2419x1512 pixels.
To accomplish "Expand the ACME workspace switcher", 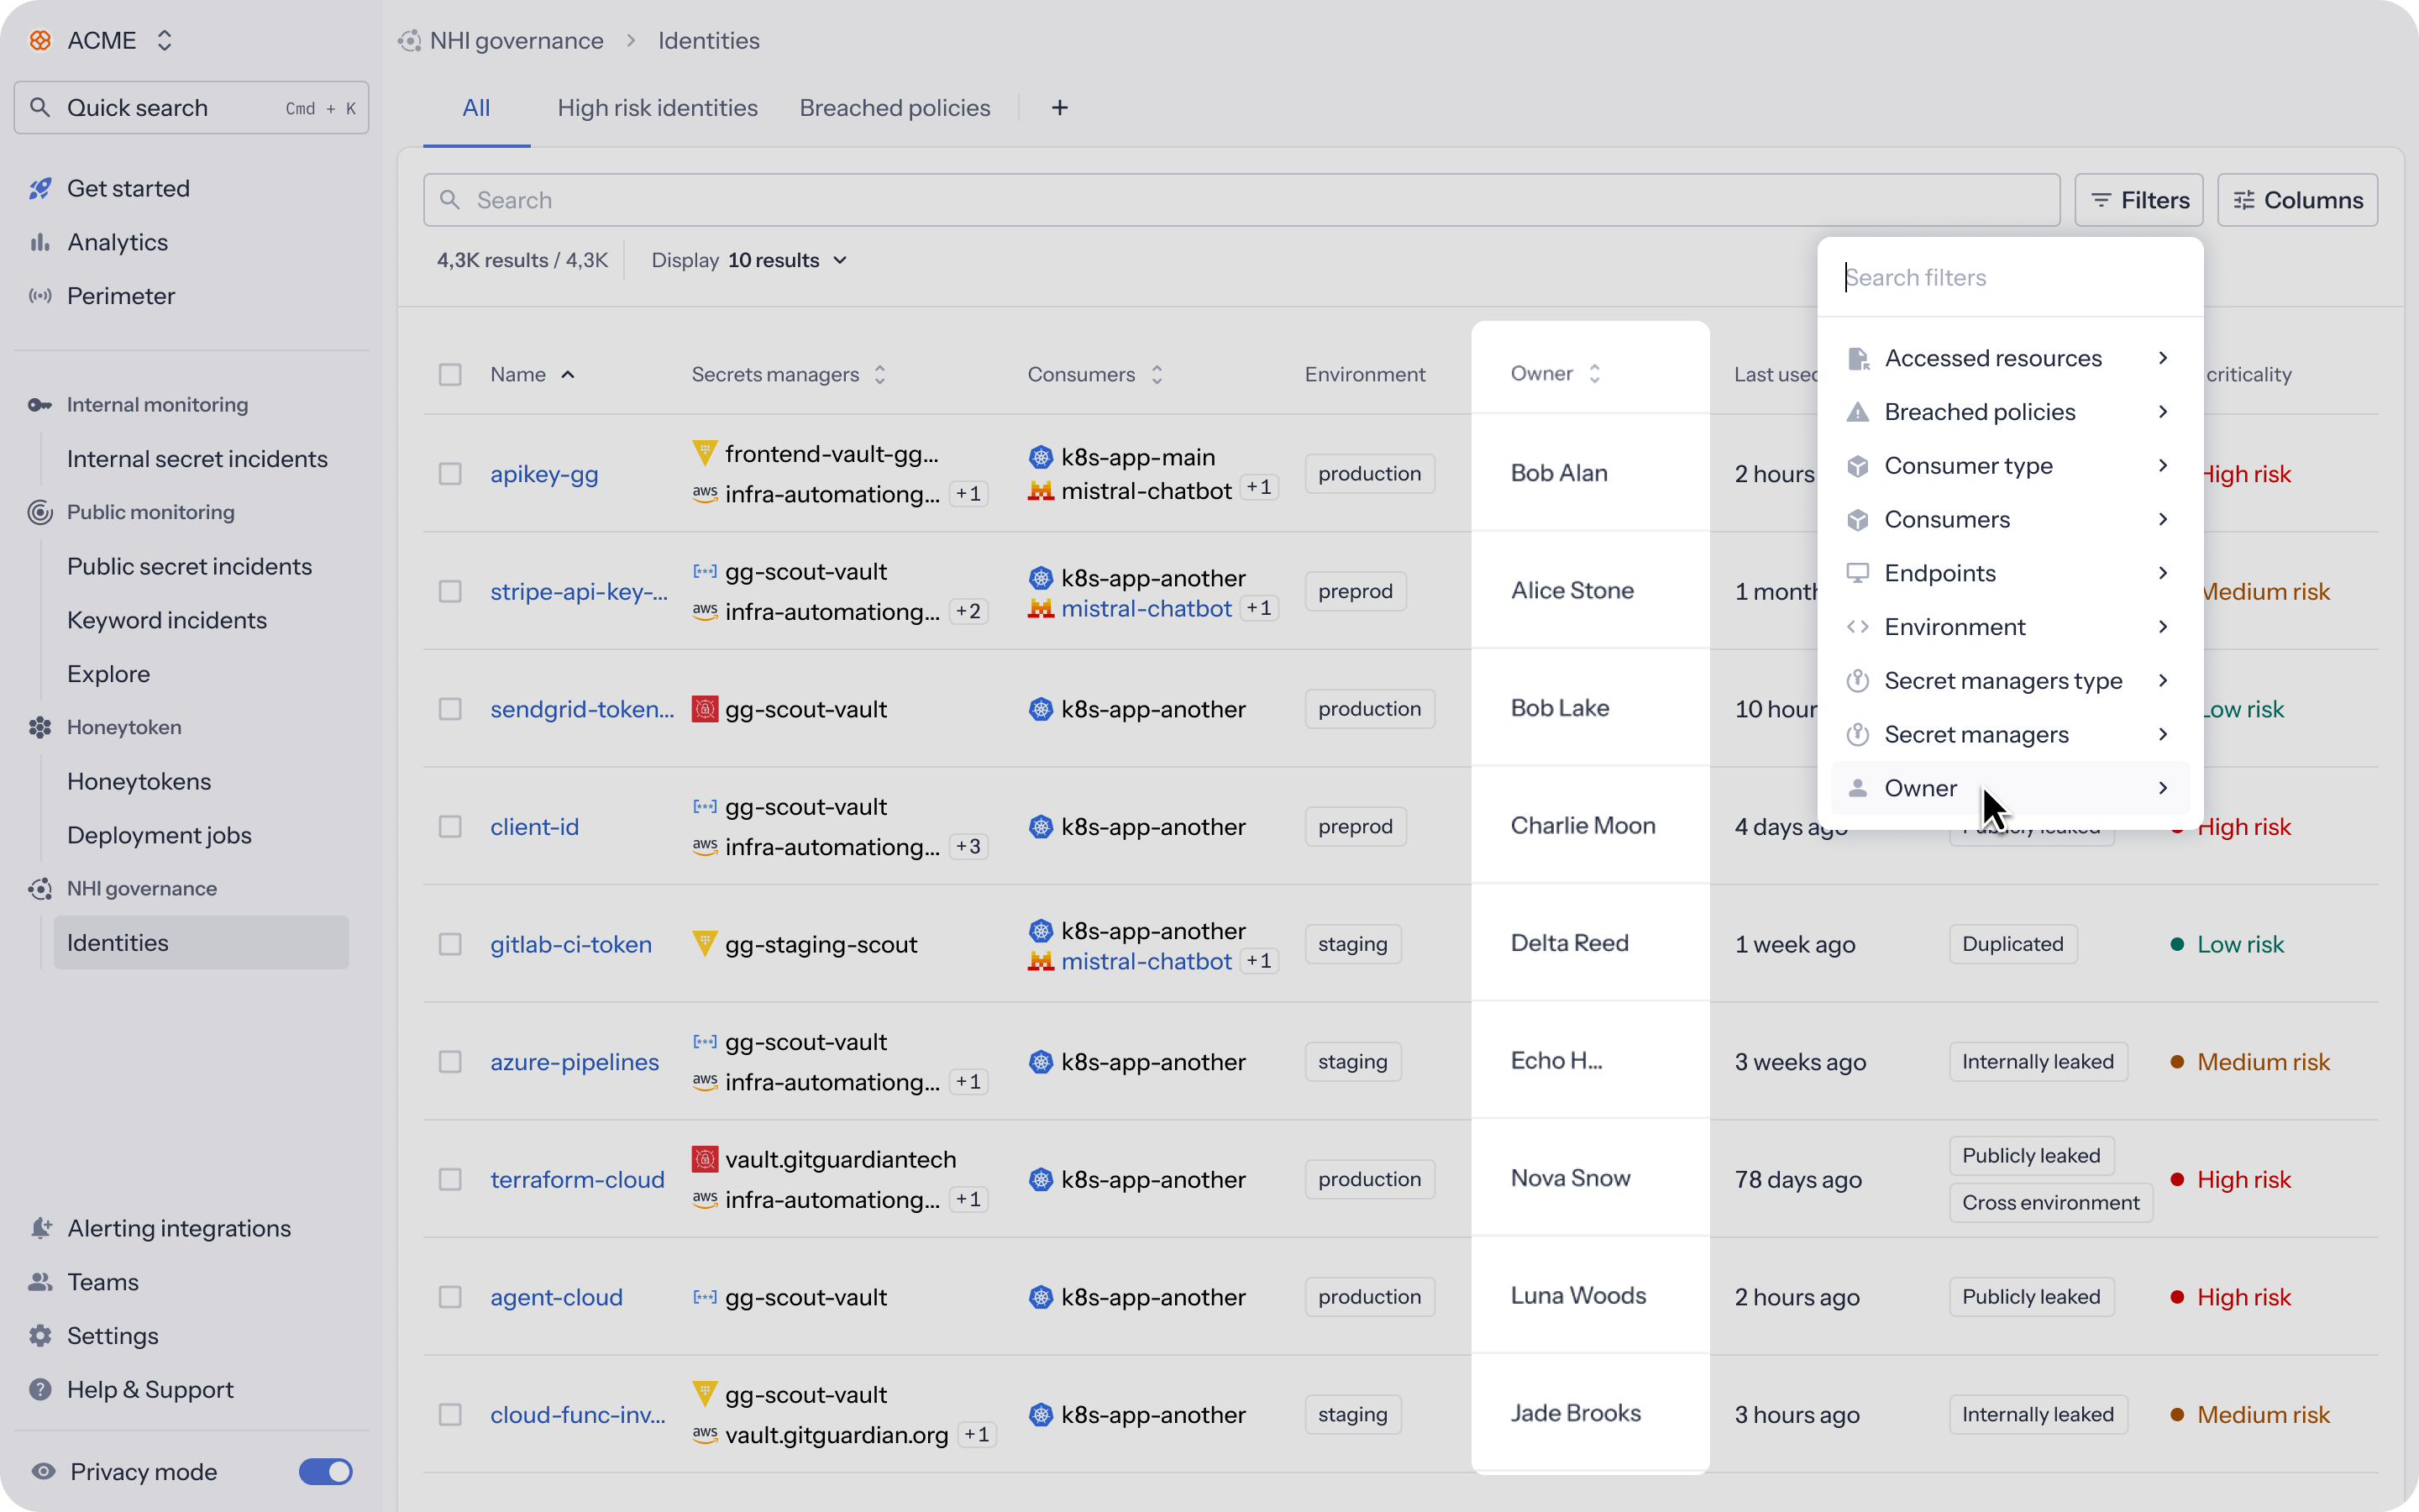I will 164,40.
